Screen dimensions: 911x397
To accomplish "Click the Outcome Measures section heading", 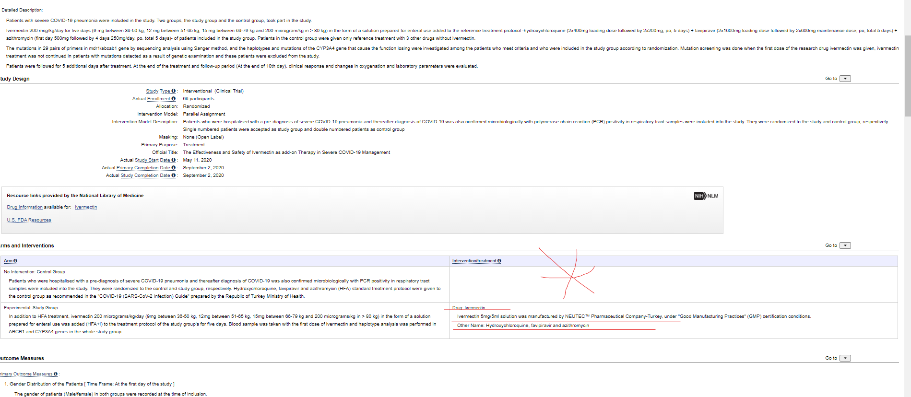I will (22, 358).
